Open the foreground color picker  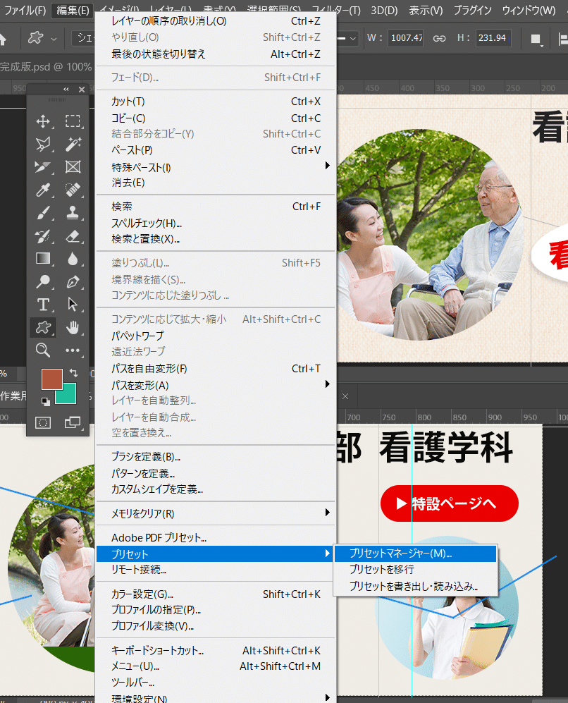tap(51, 379)
